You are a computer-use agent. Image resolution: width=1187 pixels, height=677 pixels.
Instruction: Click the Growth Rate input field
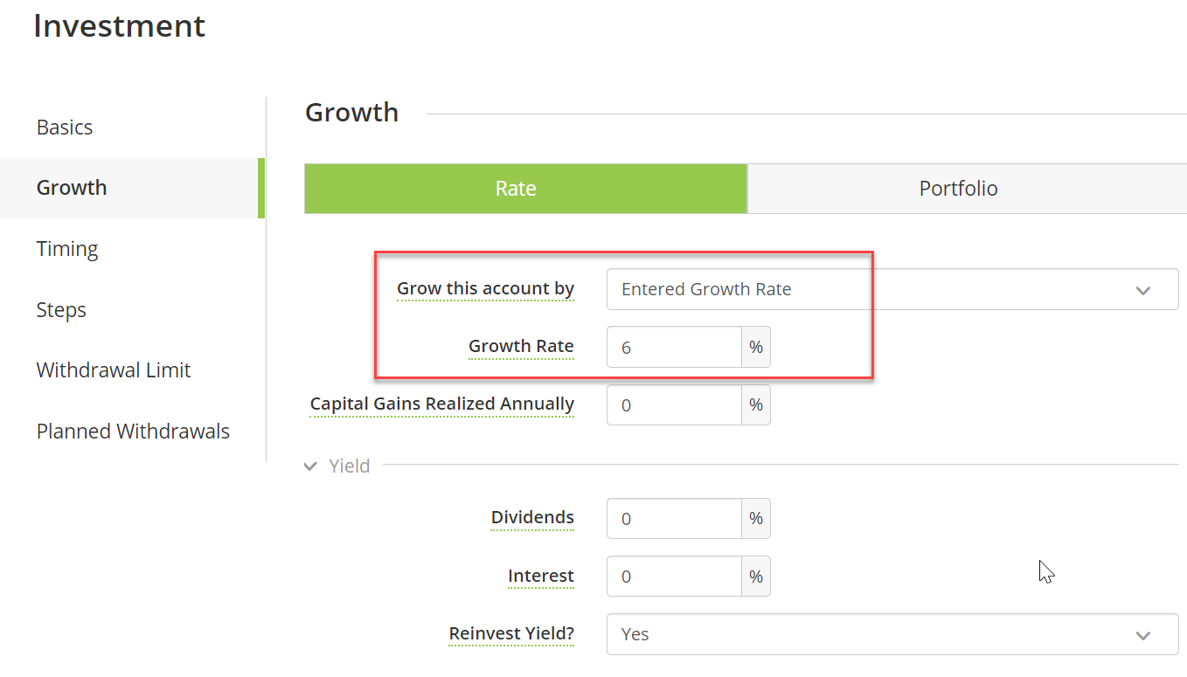tap(674, 347)
